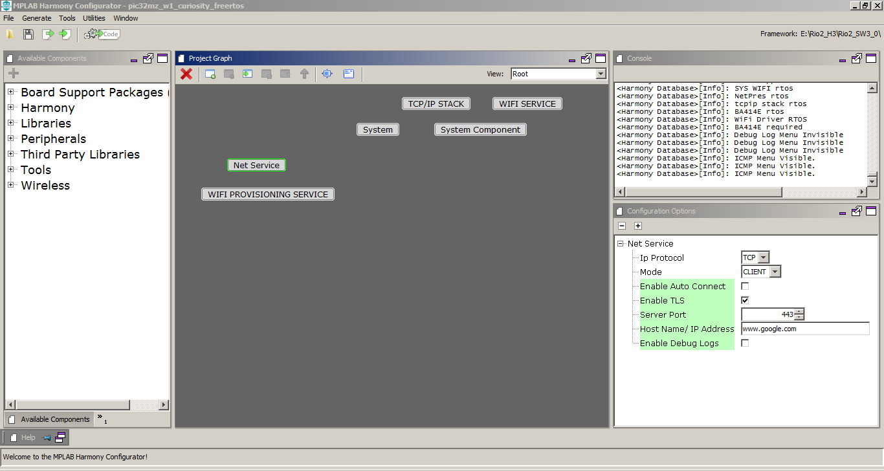The width and height of the screenshot is (884, 471).
Task: Open project via folder icon in toolbar
Action: pos(10,34)
